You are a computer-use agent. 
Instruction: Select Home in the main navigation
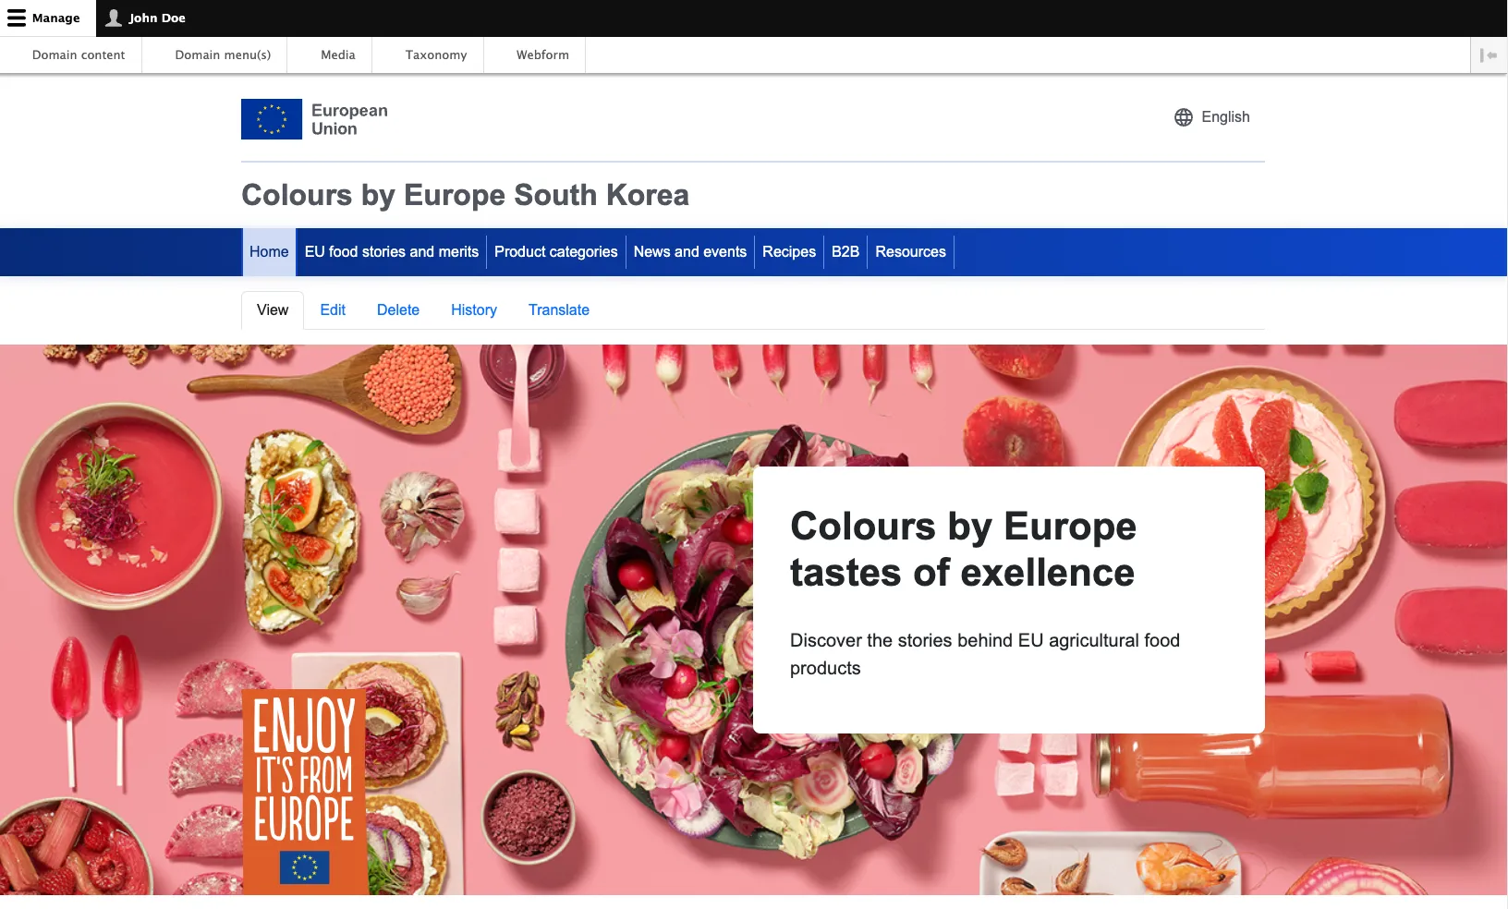point(269,252)
